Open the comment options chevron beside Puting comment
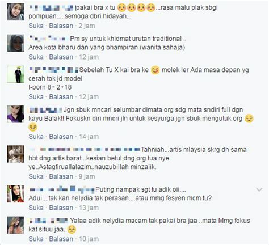The height and width of the screenshot is (245, 269). (x=259, y=189)
